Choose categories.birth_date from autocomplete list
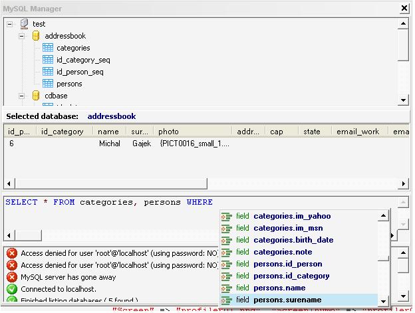This screenshot has height=313, width=415. click(x=299, y=240)
